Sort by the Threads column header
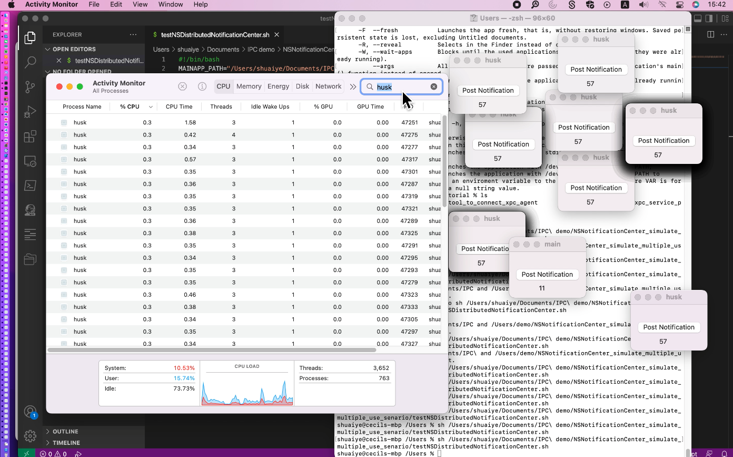 (x=221, y=106)
